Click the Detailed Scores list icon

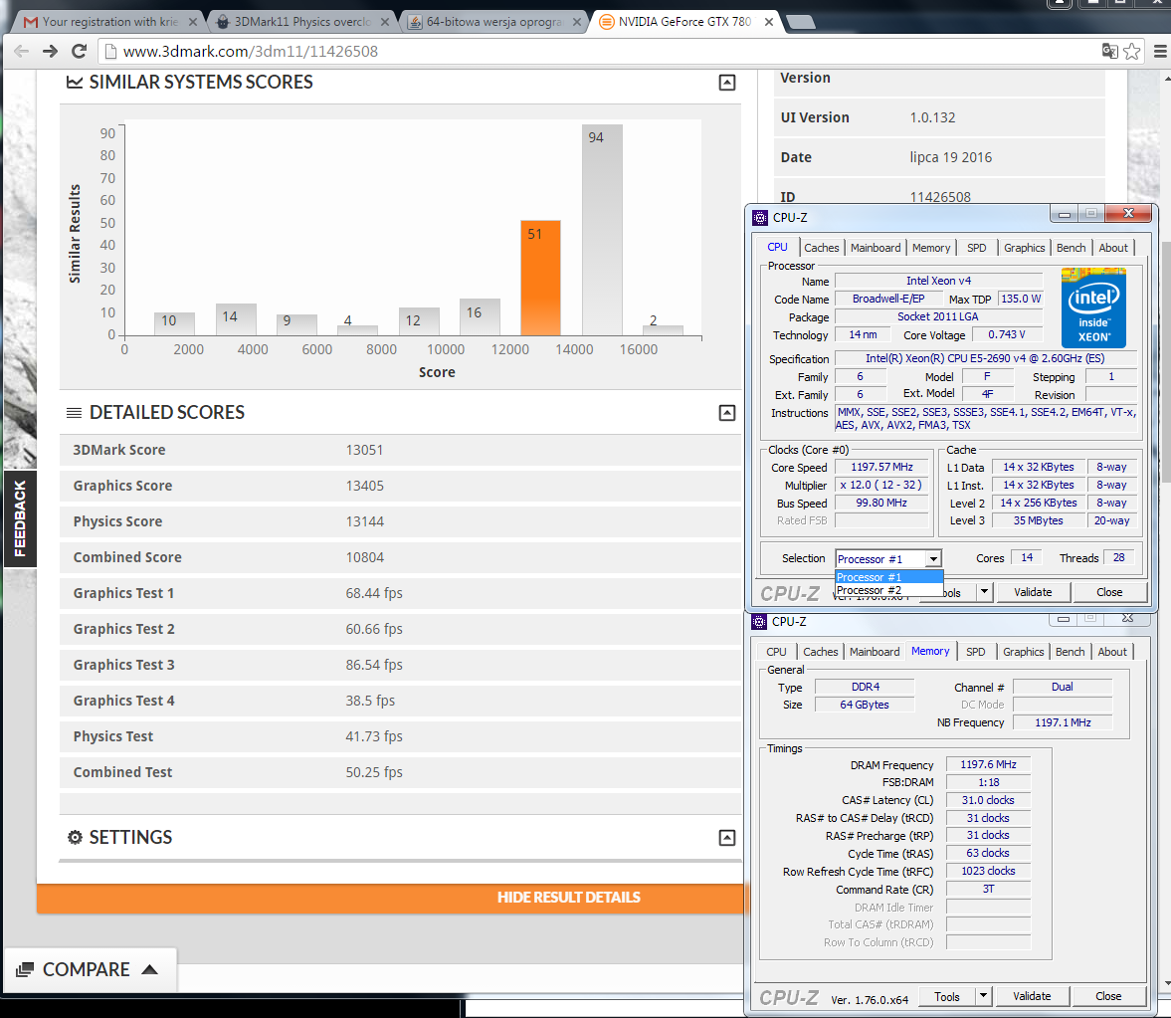[x=74, y=412]
